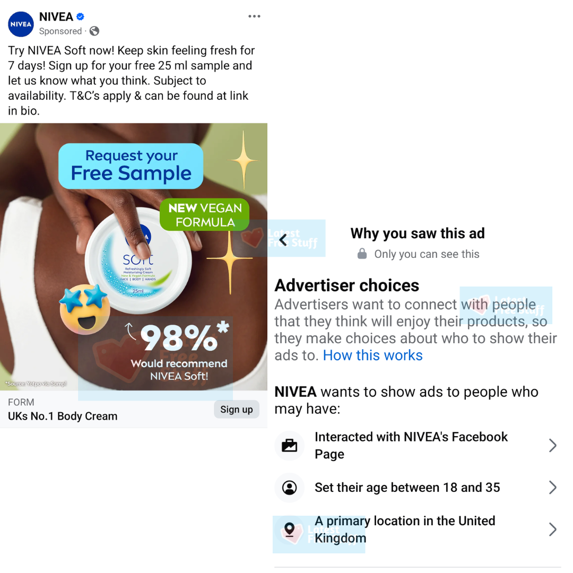Click the UKs No.1 Body Cream headline

click(x=63, y=416)
